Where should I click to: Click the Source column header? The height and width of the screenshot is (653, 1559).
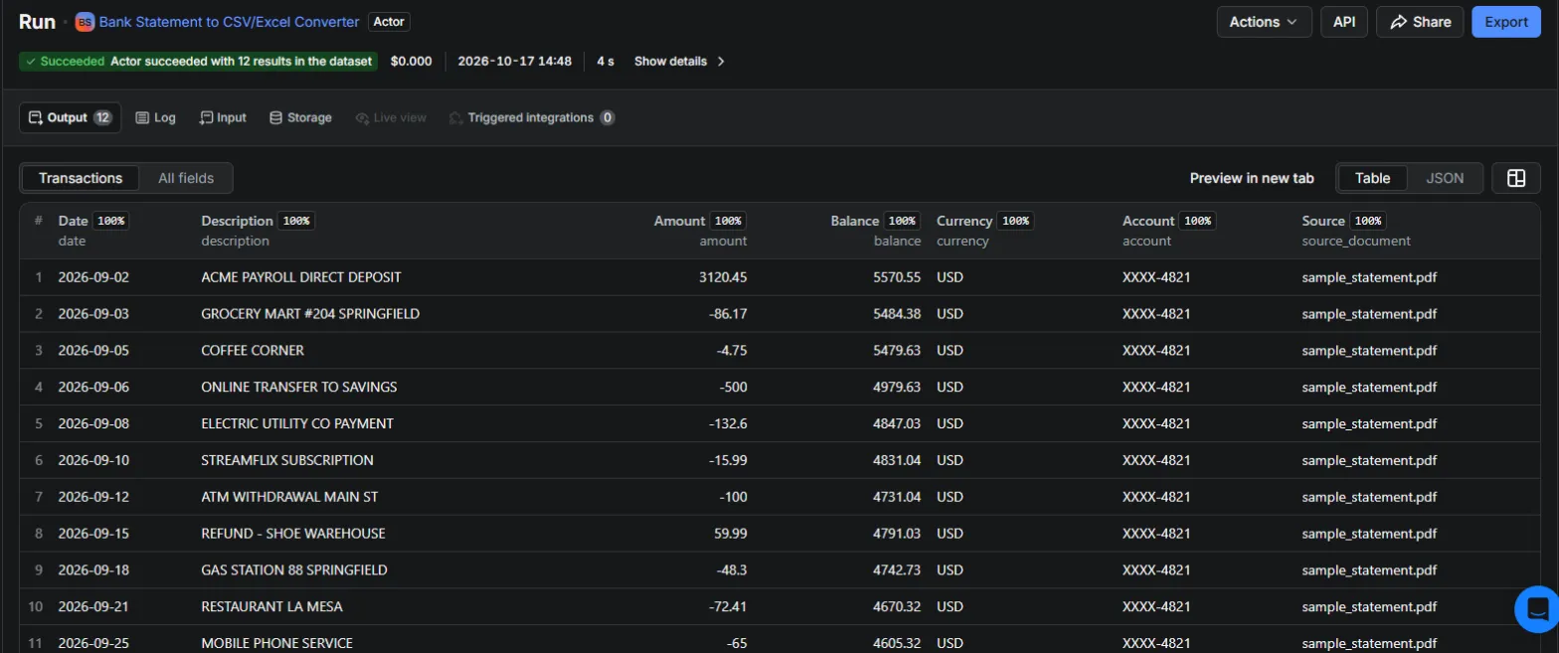(1323, 221)
